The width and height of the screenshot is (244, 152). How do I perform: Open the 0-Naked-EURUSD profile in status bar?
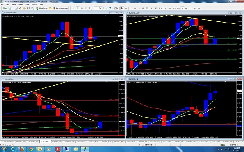coord(146,145)
